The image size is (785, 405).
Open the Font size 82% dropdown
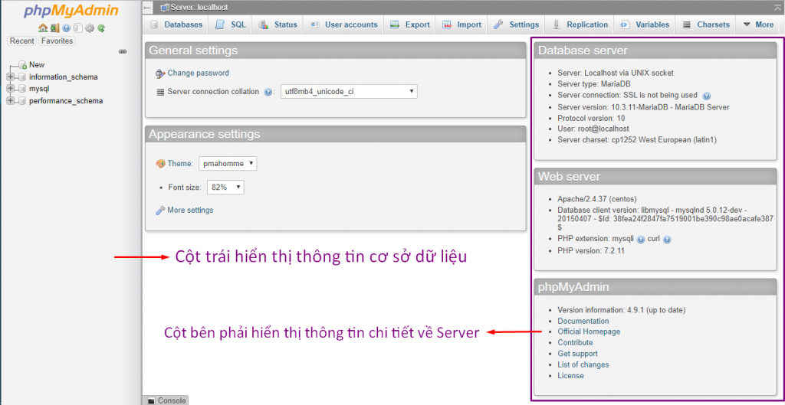[226, 188]
